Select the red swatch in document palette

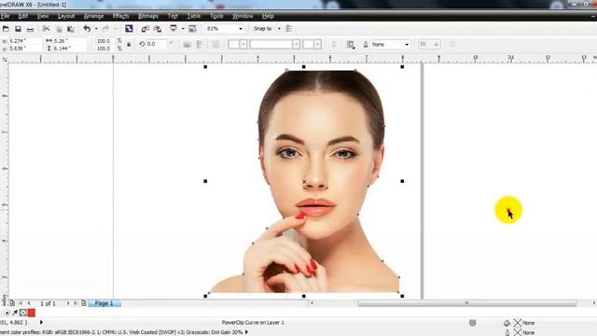[x=31, y=313]
